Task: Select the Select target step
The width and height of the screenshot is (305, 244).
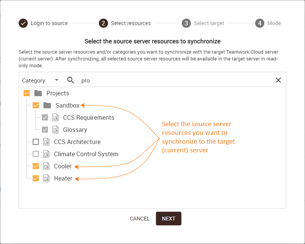Action: 203,23
